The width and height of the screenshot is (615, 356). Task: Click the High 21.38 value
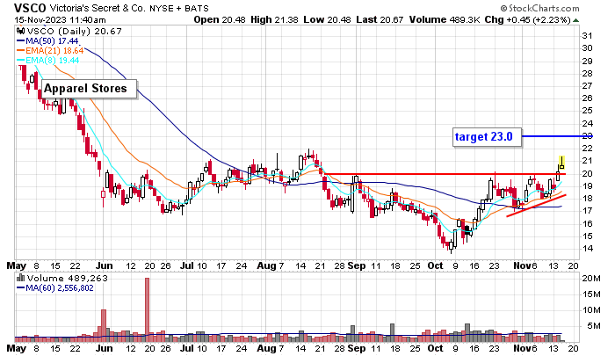click(x=274, y=19)
